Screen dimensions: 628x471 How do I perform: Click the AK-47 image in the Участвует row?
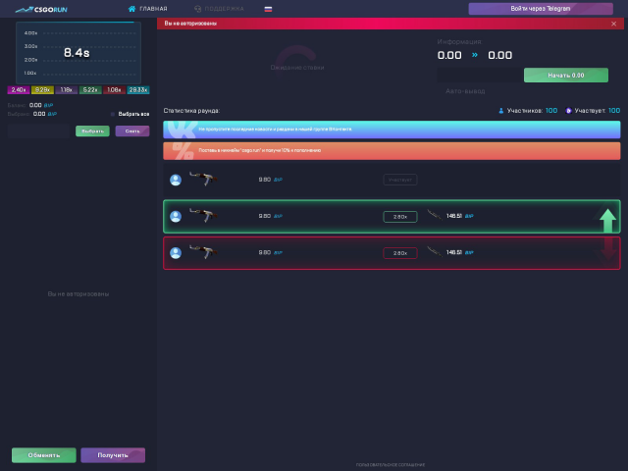tap(203, 179)
